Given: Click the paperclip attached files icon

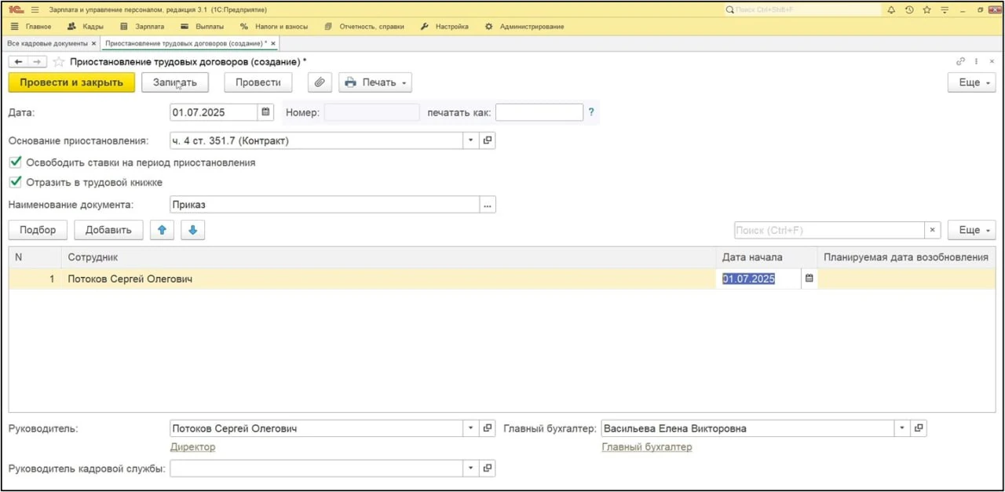Looking at the screenshot, I should click(320, 82).
